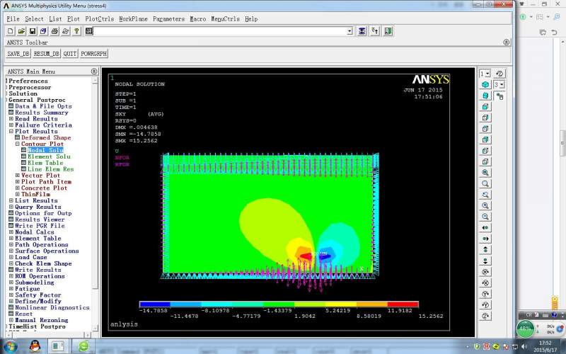Open the command input dropdown arrow

tap(350, 31)
